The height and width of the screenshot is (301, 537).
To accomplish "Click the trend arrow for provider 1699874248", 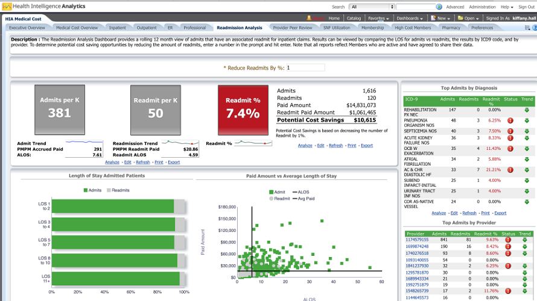I will click(x=525, y=246).
